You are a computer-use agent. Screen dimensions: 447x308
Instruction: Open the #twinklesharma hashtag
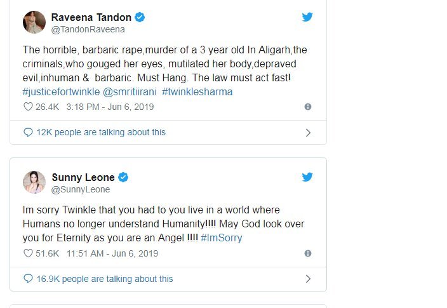[197, 91]
